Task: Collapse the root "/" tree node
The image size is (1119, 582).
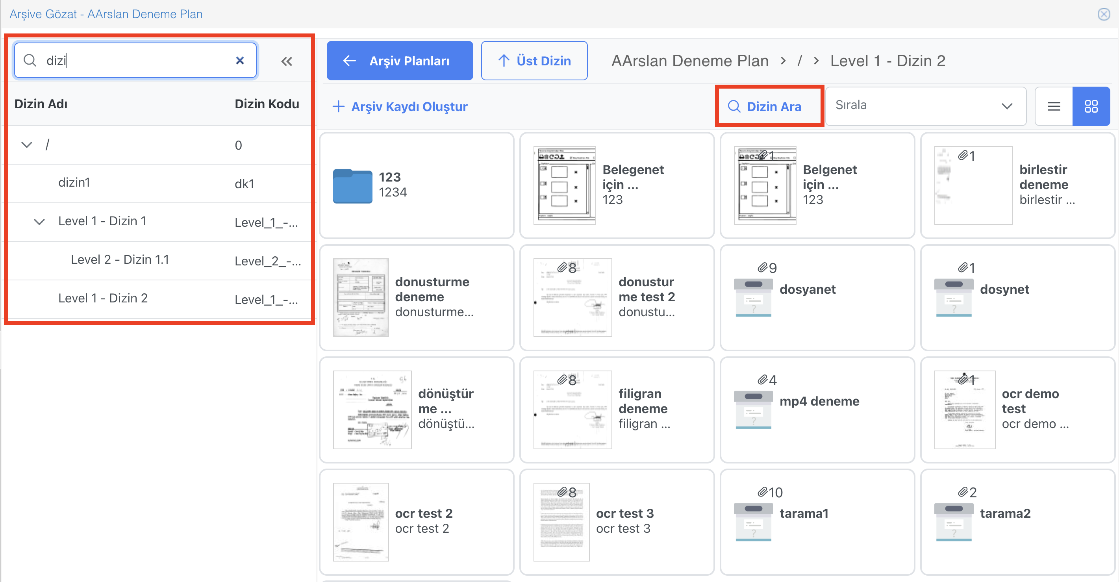Action: (27, 145)
